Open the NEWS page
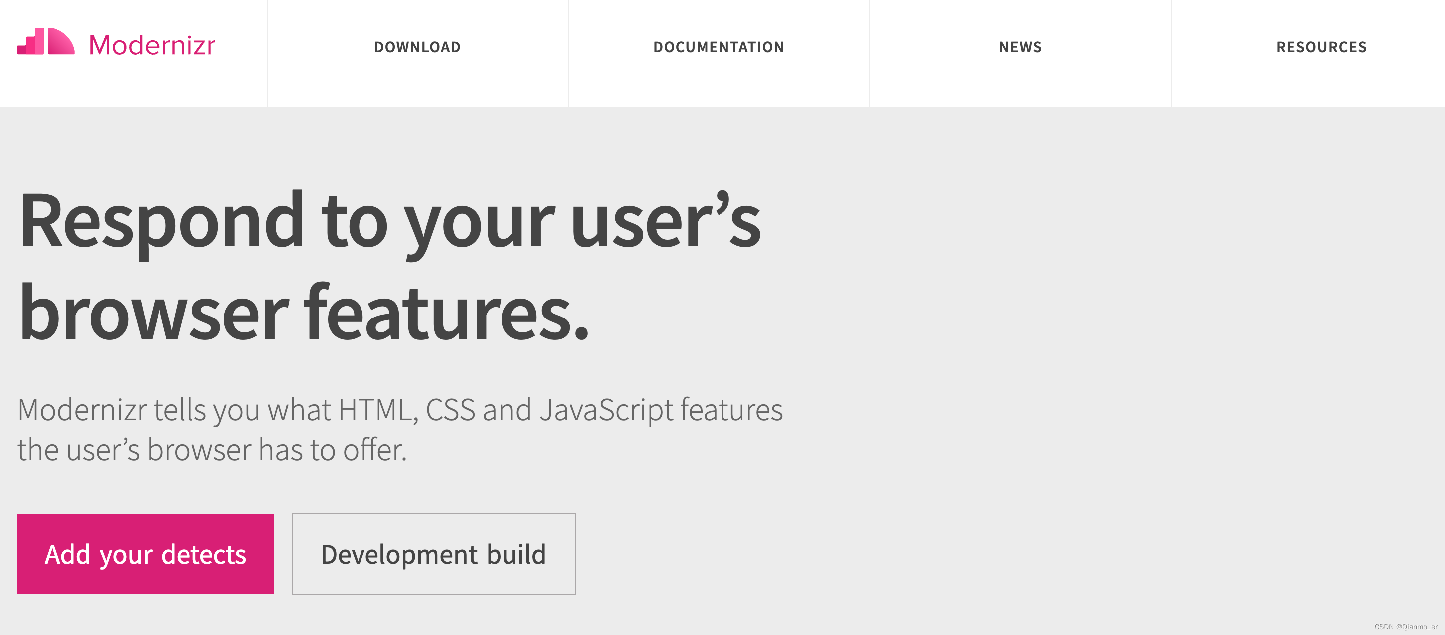1445x635 pixels. coord(1020,47)
